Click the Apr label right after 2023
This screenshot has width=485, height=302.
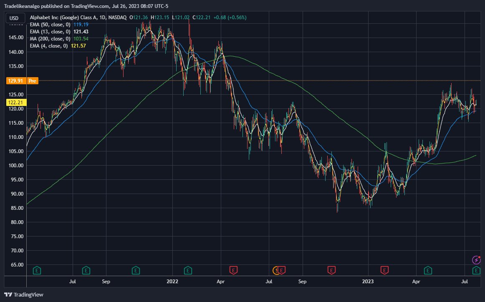coord(416,281)
